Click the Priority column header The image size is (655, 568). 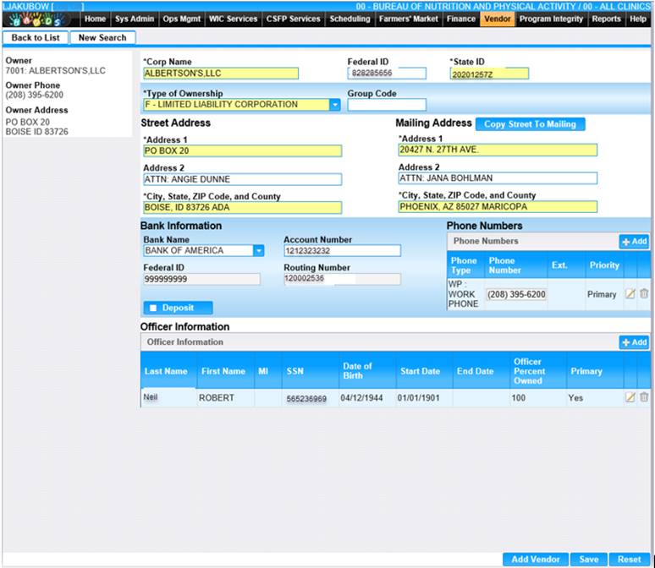click(604, 265)
